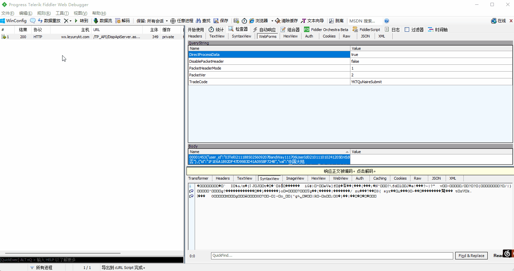Click the blue help question mark icon

[x=387, y=21]
